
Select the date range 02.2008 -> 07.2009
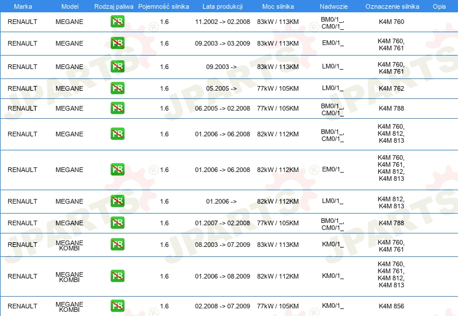coord(223,306)
